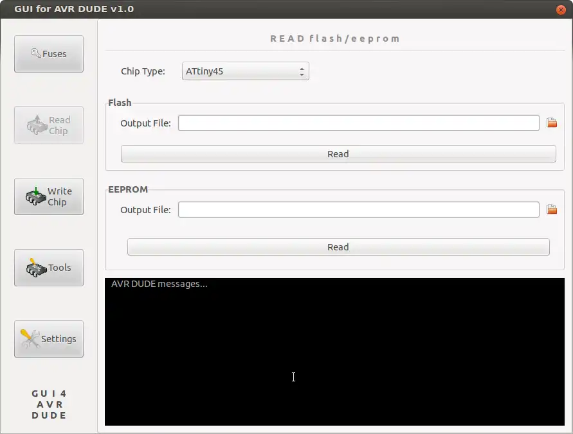Viewport: 573px width, 434px height.
Task: Click the Flash Output File input field
Action: pyautogui.click(x=358, y=123)
